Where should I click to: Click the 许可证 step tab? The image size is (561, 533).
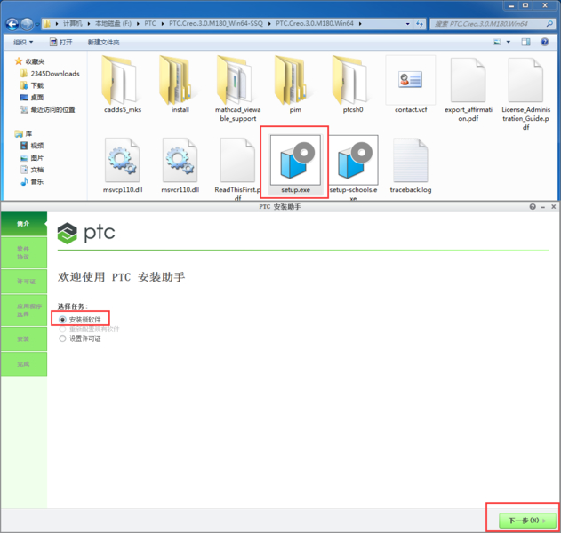coord(24,282)
